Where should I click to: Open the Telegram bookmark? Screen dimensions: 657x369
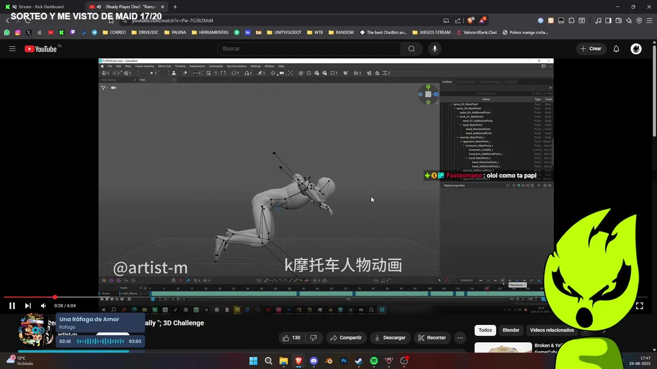(x=94, y=32)
